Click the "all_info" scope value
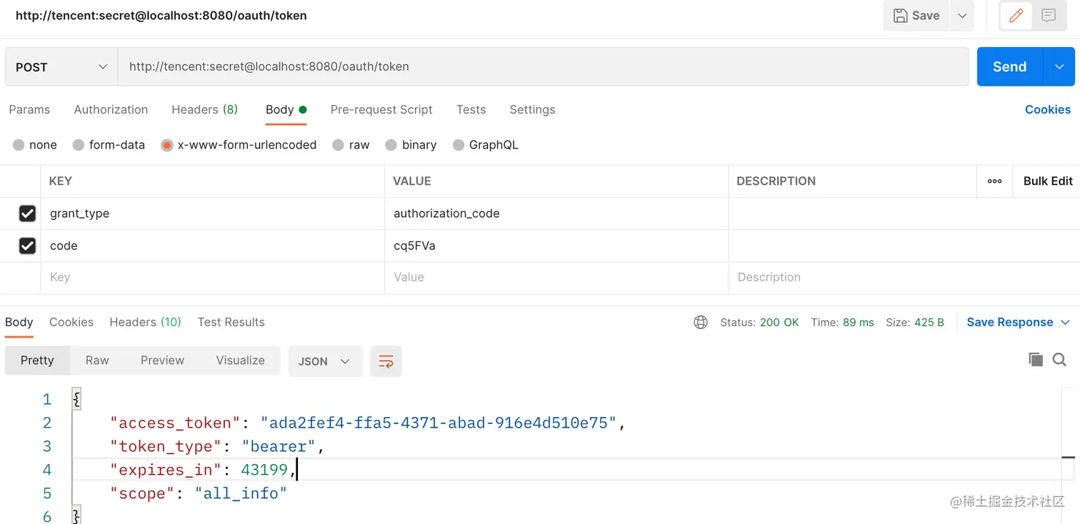This screenshot has height=524, width=1080. click(241, 493)
